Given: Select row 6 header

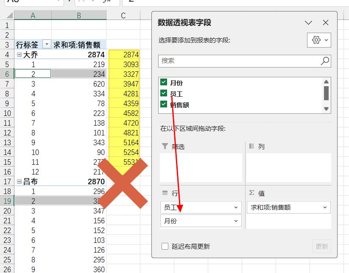Looking at the screenshot, I should (x=7, y=74).
